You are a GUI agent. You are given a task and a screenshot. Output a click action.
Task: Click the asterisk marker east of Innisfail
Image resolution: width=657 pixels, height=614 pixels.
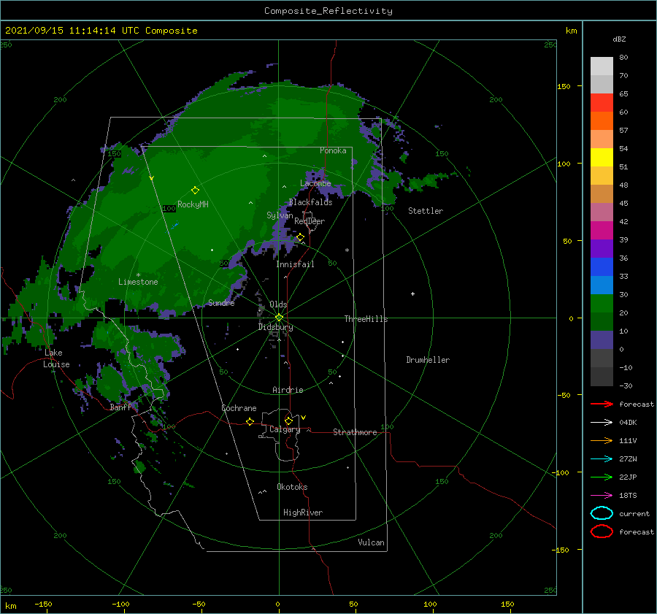click(x=347, y=250)
